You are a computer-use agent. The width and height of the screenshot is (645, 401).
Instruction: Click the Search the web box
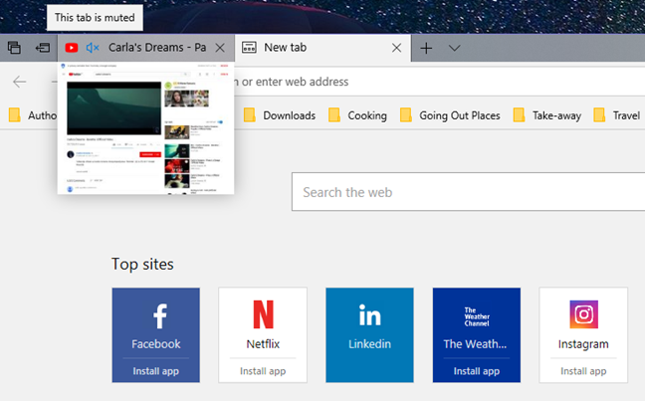[x=468, y=192]
